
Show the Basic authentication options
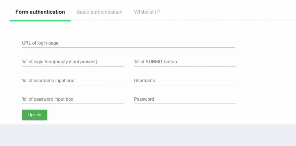(99, 12)
